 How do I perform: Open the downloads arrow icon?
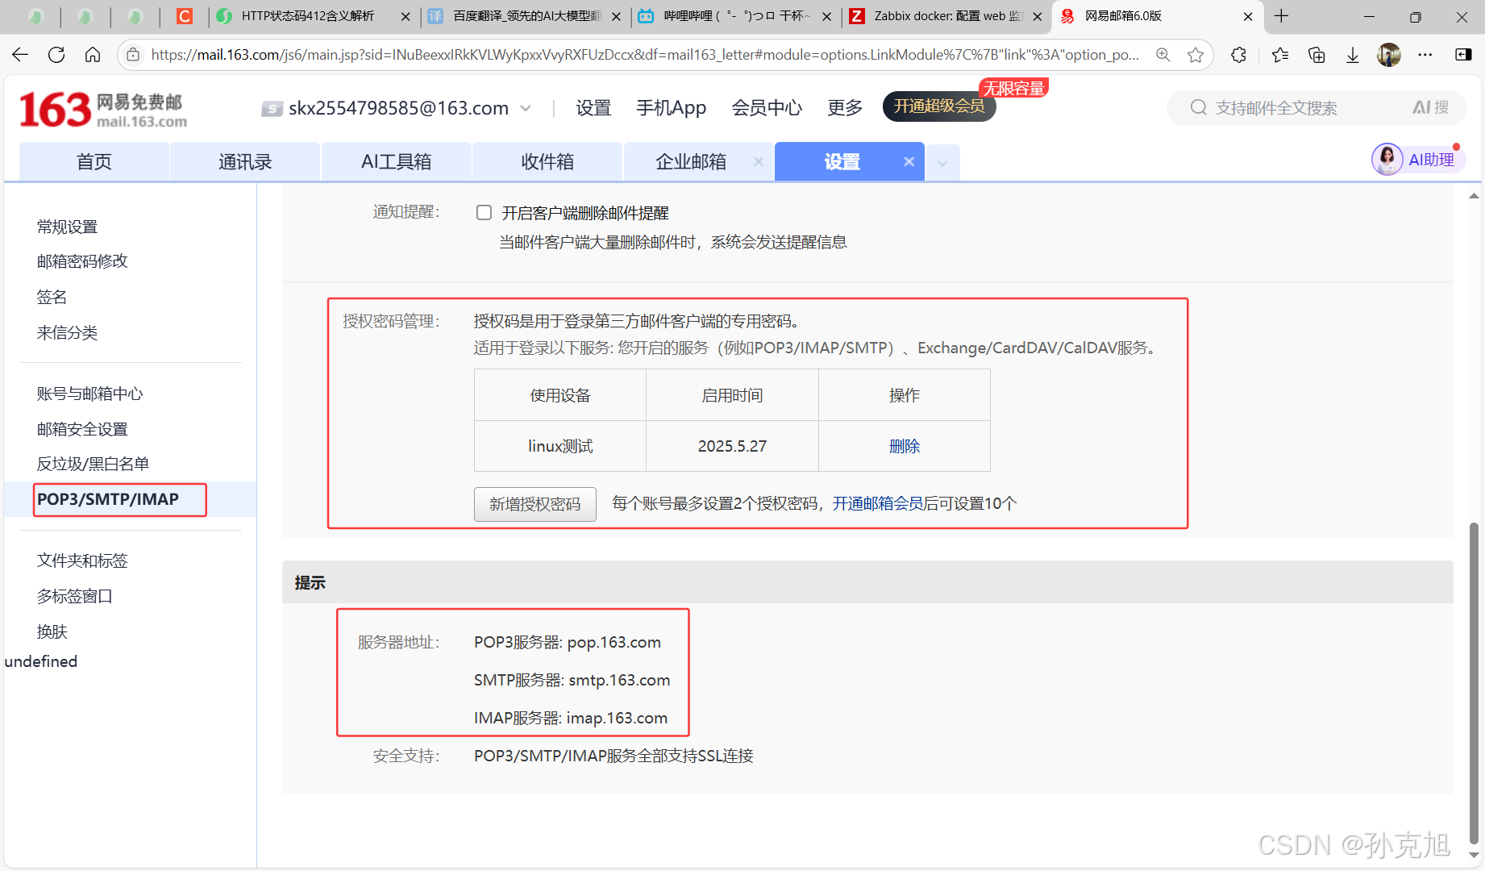pyautogui.click(x=1353, y=55)
